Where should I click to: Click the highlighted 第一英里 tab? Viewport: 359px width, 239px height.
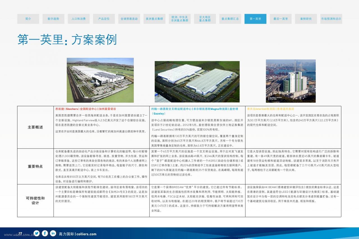(x=255, y=19)
